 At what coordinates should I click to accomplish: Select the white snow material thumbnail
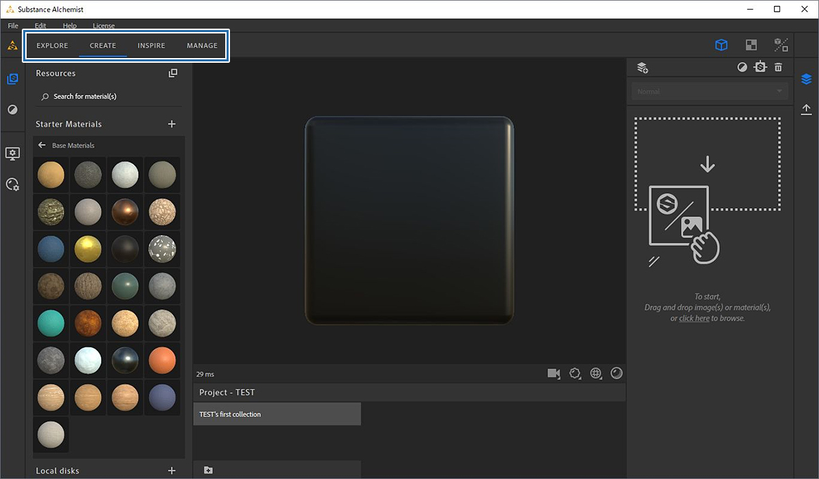point(88,360)
